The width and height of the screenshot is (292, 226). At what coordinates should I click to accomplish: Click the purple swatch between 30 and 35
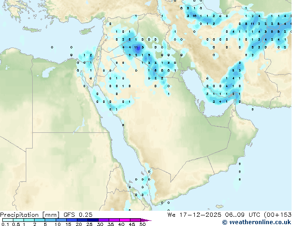(104, 220)
